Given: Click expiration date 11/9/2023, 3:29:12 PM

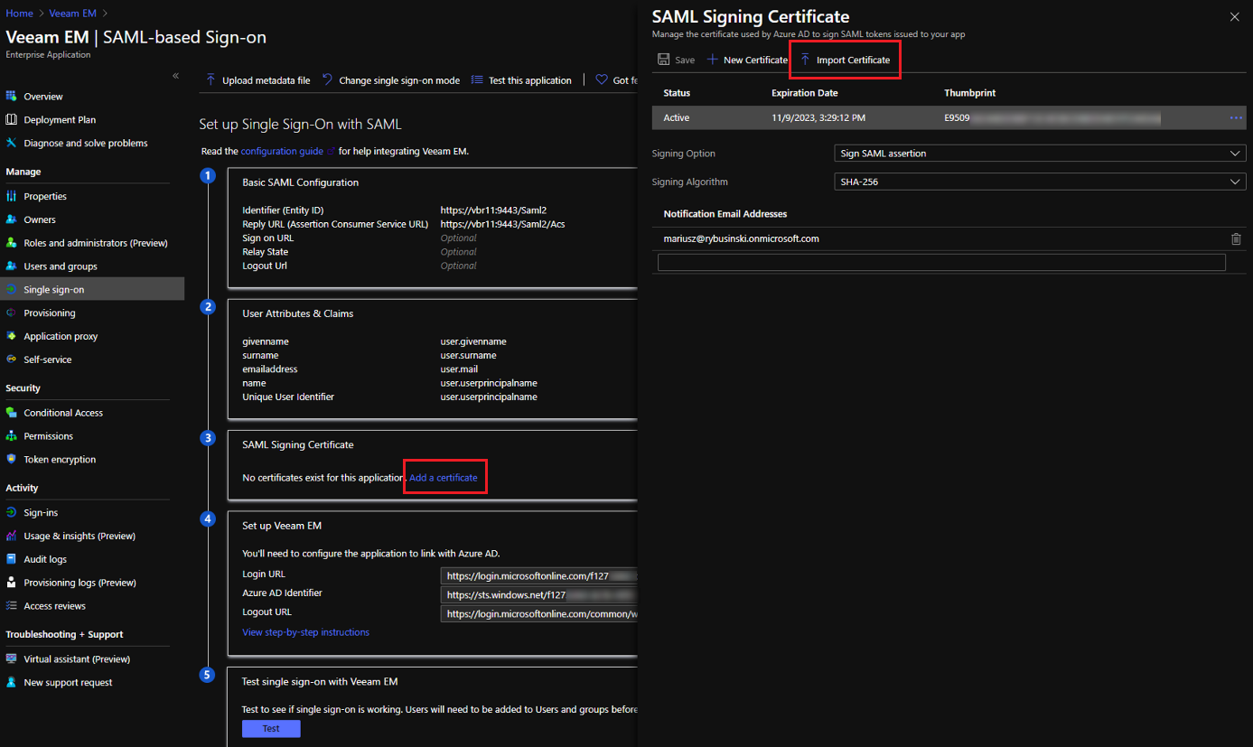Looking at the screenshot, I should 818,117.
